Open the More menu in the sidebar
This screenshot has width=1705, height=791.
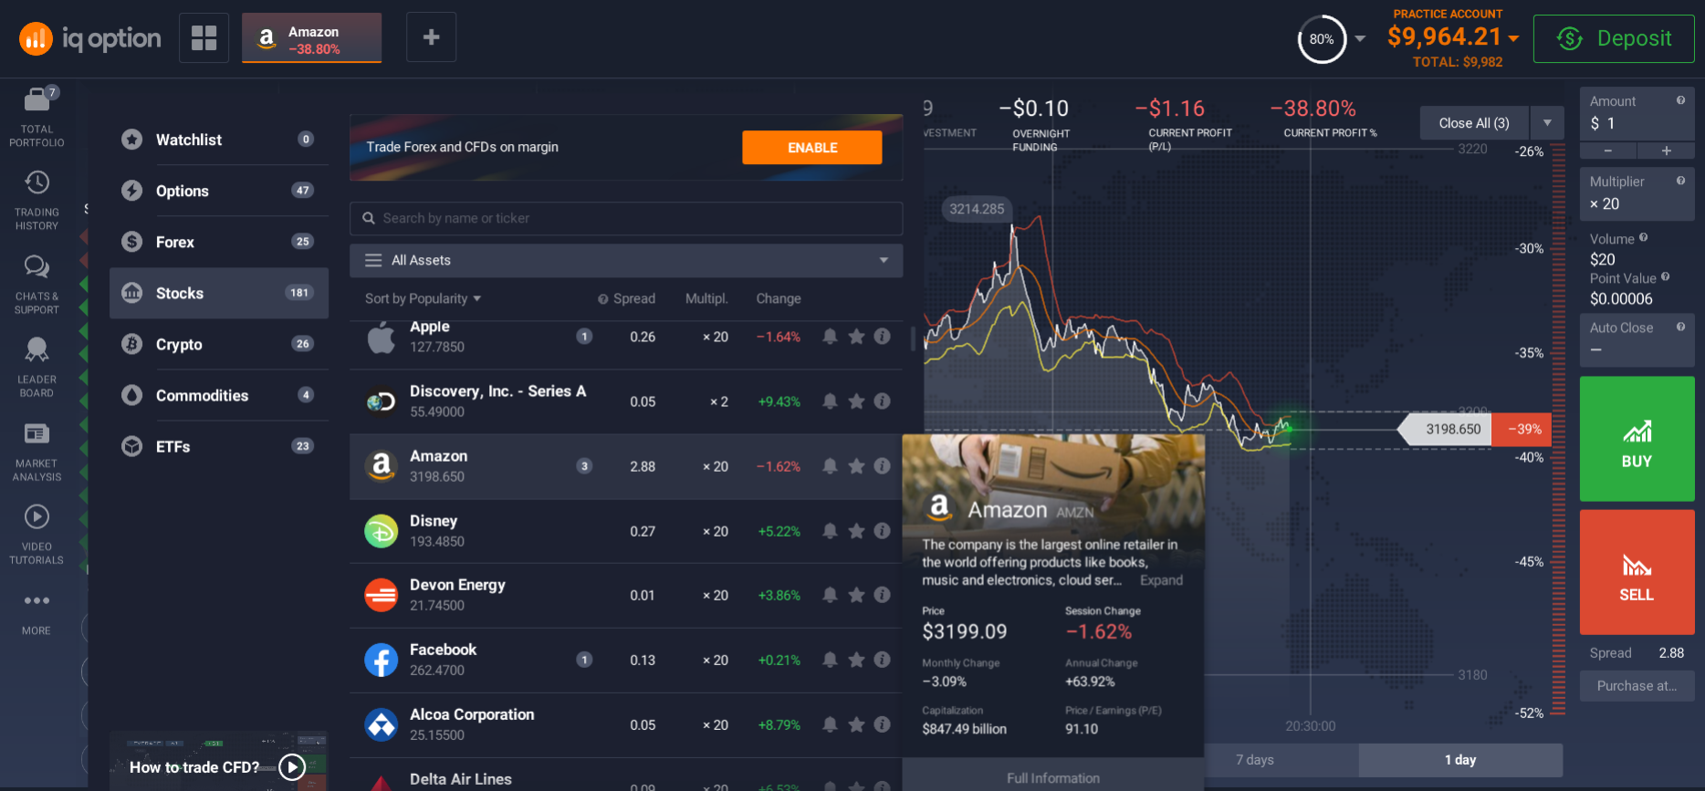(37, 613)
